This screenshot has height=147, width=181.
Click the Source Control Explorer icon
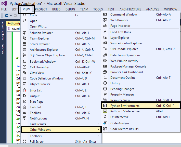tap(105, 43)
